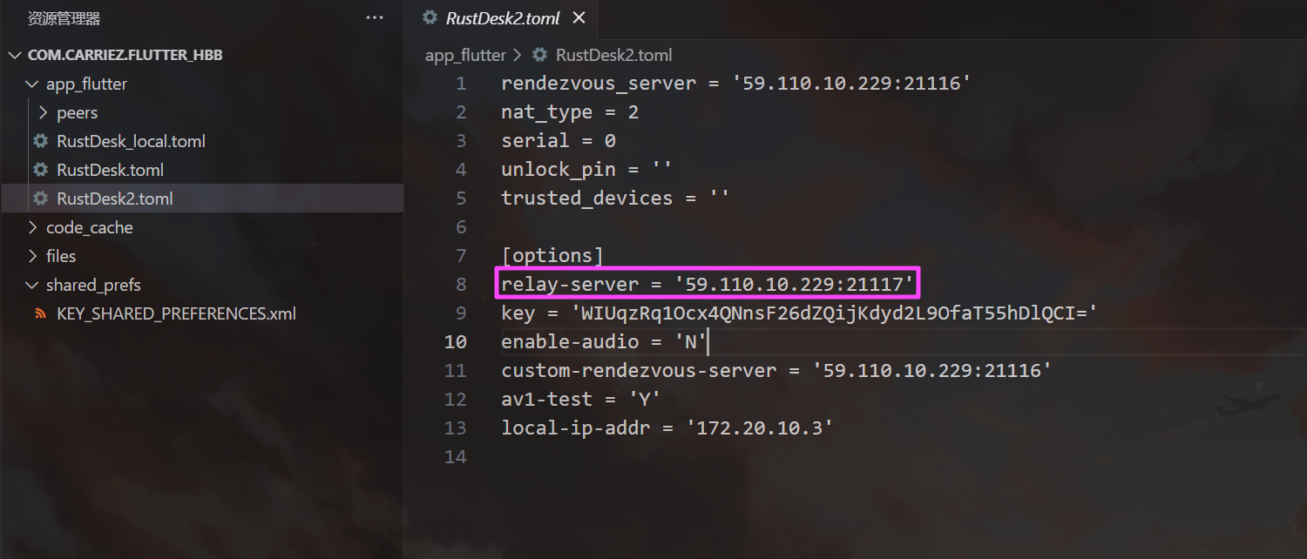Click the gear icon in the RustDesk2.toml tab
The width and height of the screenshot is (1307, 559).
pos(430,17)
